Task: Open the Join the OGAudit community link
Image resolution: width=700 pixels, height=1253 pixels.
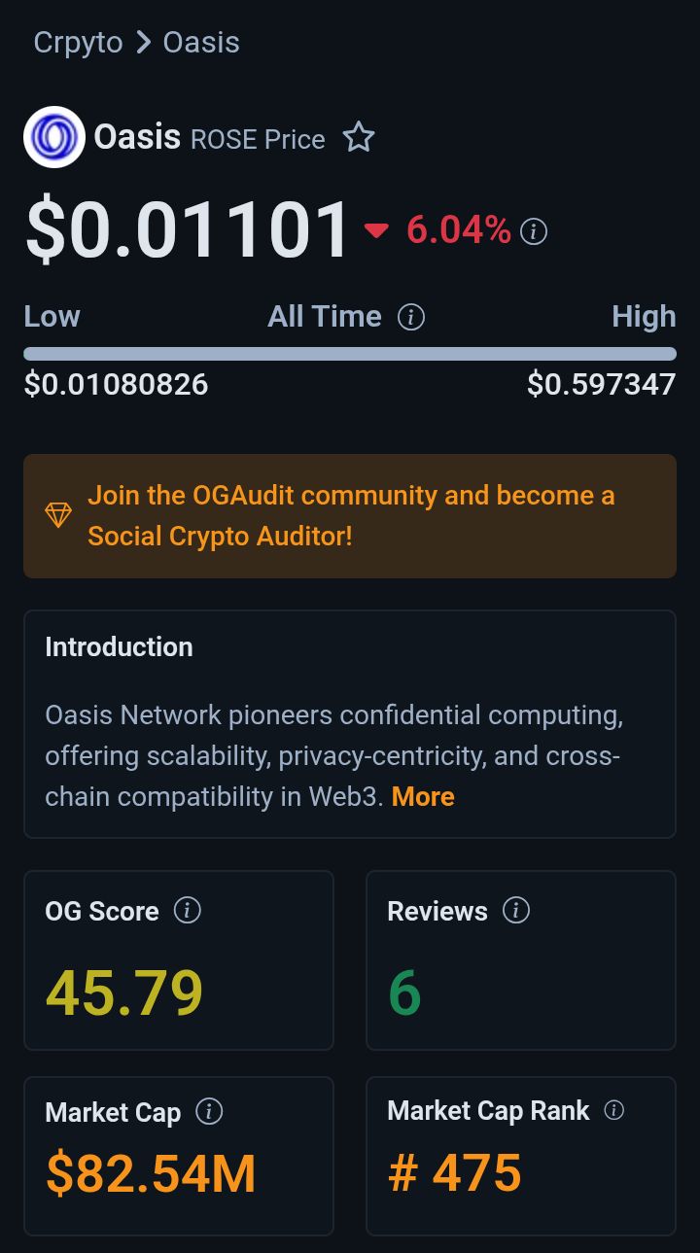Action: coord(351,515)
